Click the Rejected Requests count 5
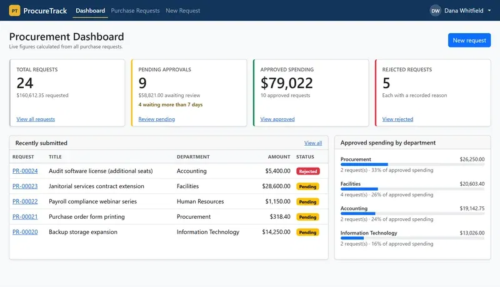Image resolution: width=500 pixels, height=287 pixels. click(x=386, y=83)
